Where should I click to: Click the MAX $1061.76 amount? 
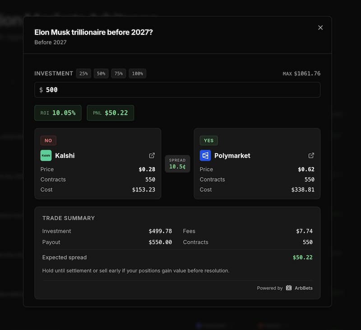[307, 73]
